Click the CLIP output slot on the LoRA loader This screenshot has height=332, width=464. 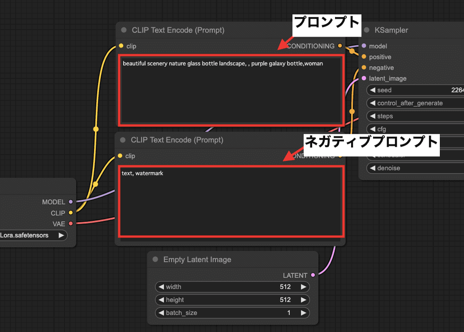(70, 213)
